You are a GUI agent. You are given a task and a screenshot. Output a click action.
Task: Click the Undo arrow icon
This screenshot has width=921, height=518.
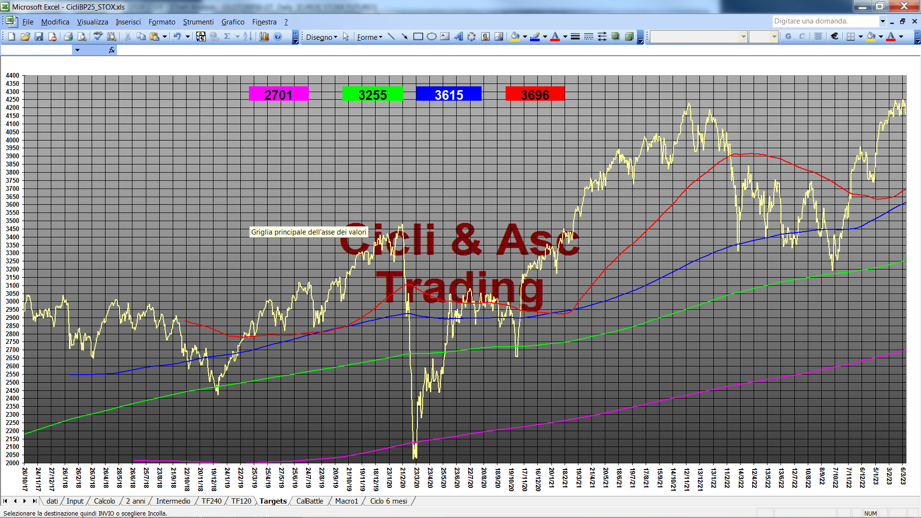pyautogui.click(x=177, y=36)
